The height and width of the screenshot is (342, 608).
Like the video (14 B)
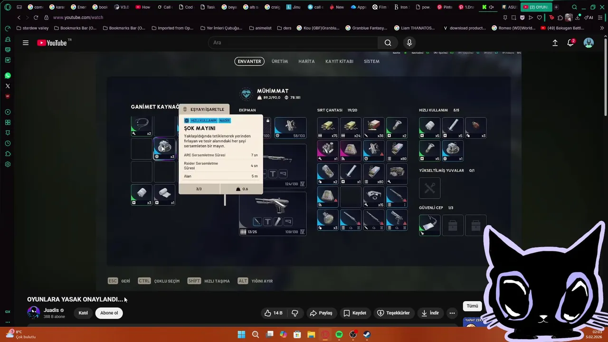coord(273,313)
